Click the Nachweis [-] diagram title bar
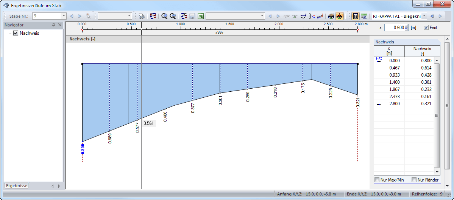Screen dimensions: 454x200 click(218, 39)
